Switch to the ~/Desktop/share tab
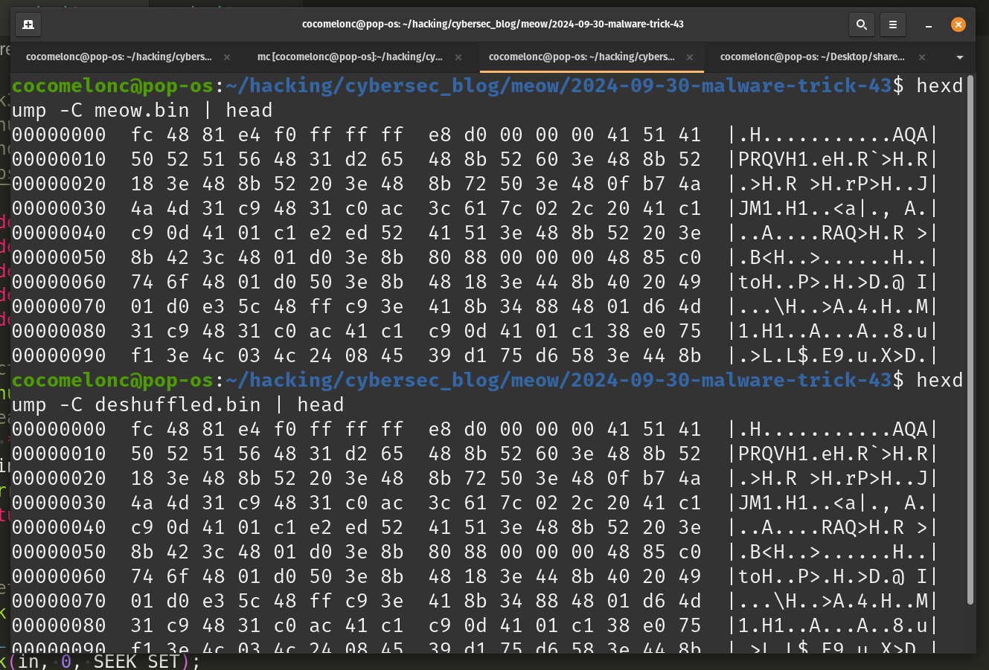 (813, 57)
